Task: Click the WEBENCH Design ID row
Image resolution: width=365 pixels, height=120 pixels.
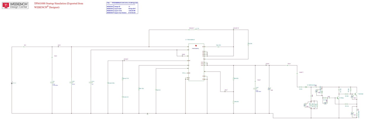Action: pyautogui.click(x=122, y=6)
